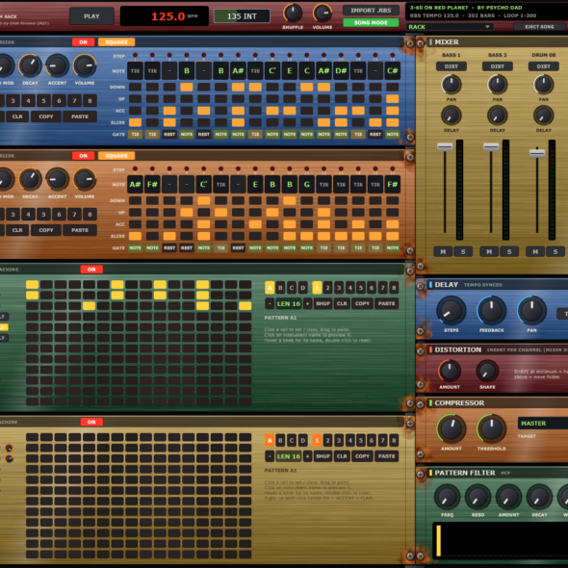Start playback with the PLAY button
The image size is (568, 568).
91,16
